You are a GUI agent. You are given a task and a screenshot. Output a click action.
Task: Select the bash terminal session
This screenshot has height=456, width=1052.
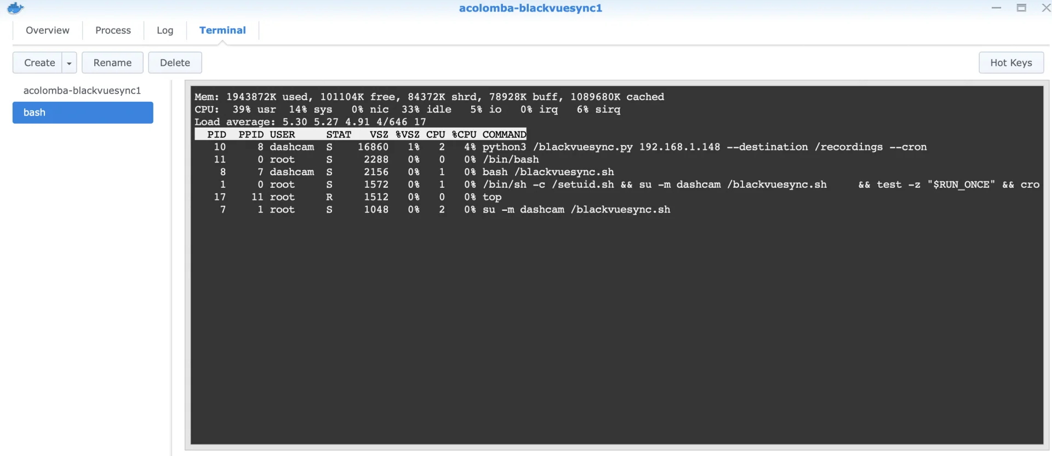coord(83,112)
